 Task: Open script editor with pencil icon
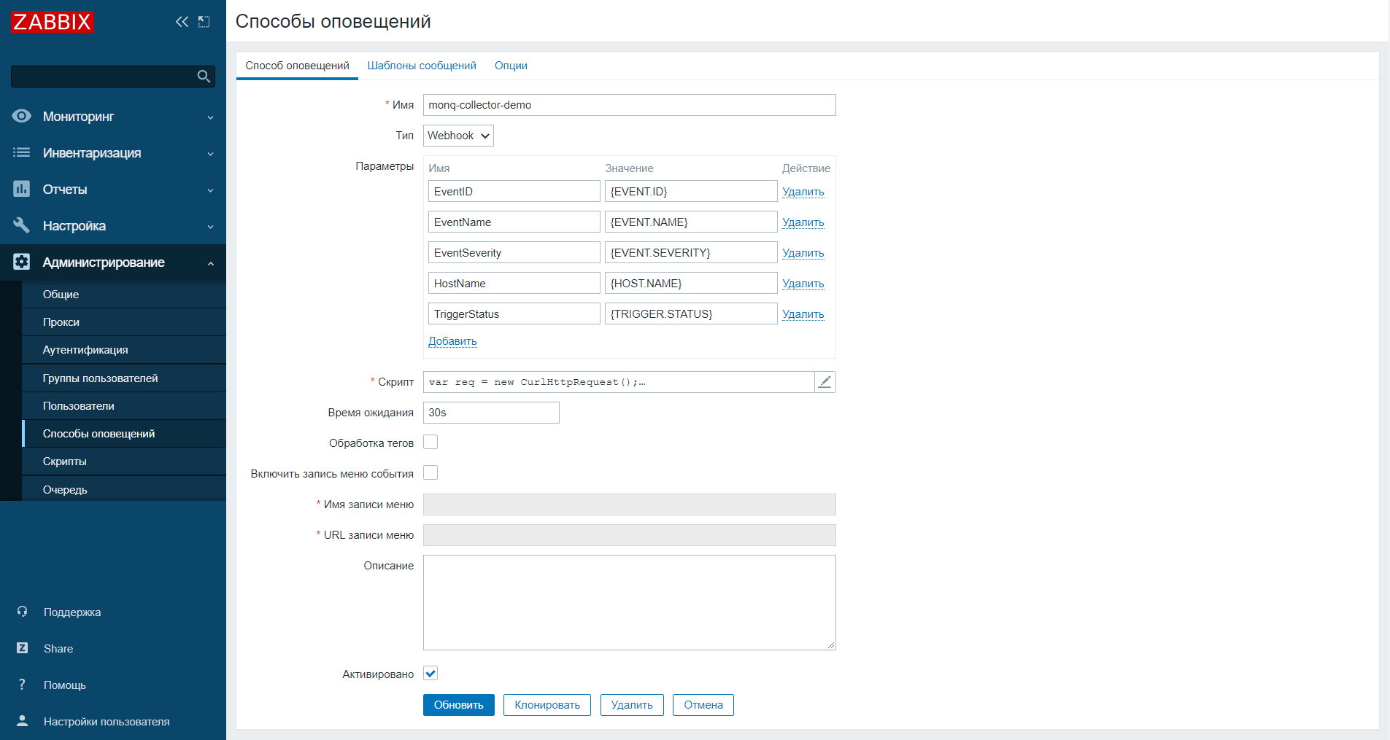825,382
